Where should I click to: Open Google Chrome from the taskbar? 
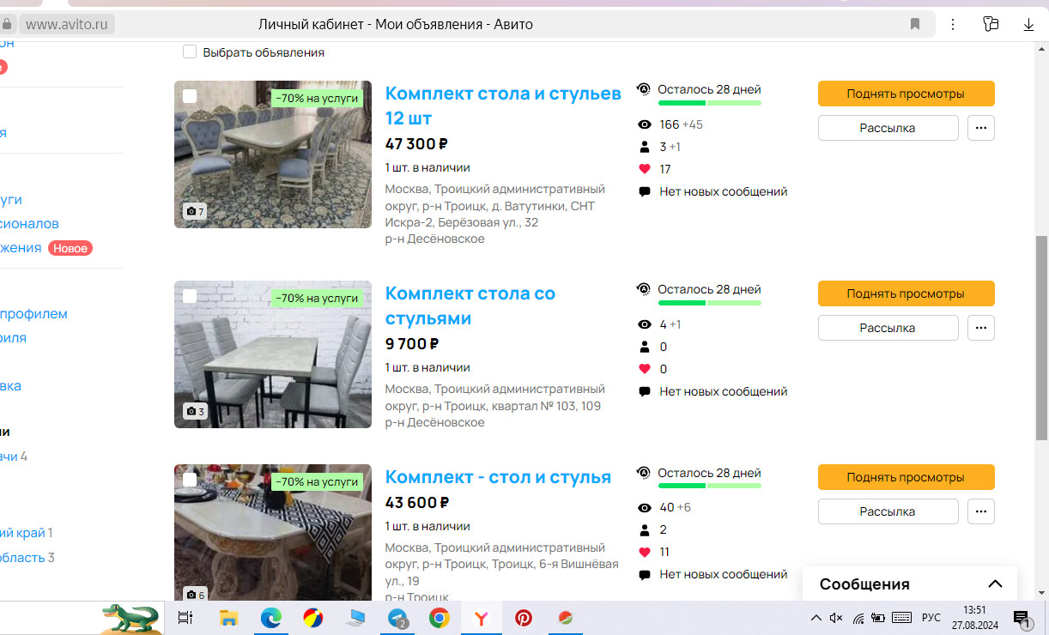440,618
